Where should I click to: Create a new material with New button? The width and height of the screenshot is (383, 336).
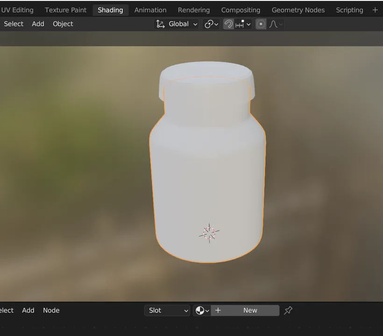[x=245, y=310]
